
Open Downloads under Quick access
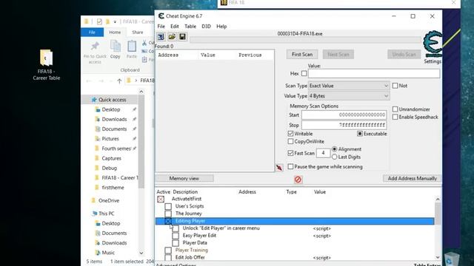(114, 119)
